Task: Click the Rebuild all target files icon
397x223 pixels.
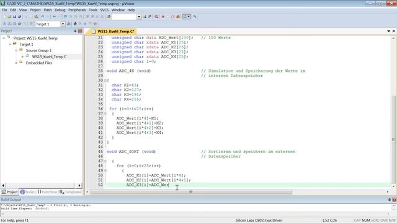Action: (x=14, y=24)
